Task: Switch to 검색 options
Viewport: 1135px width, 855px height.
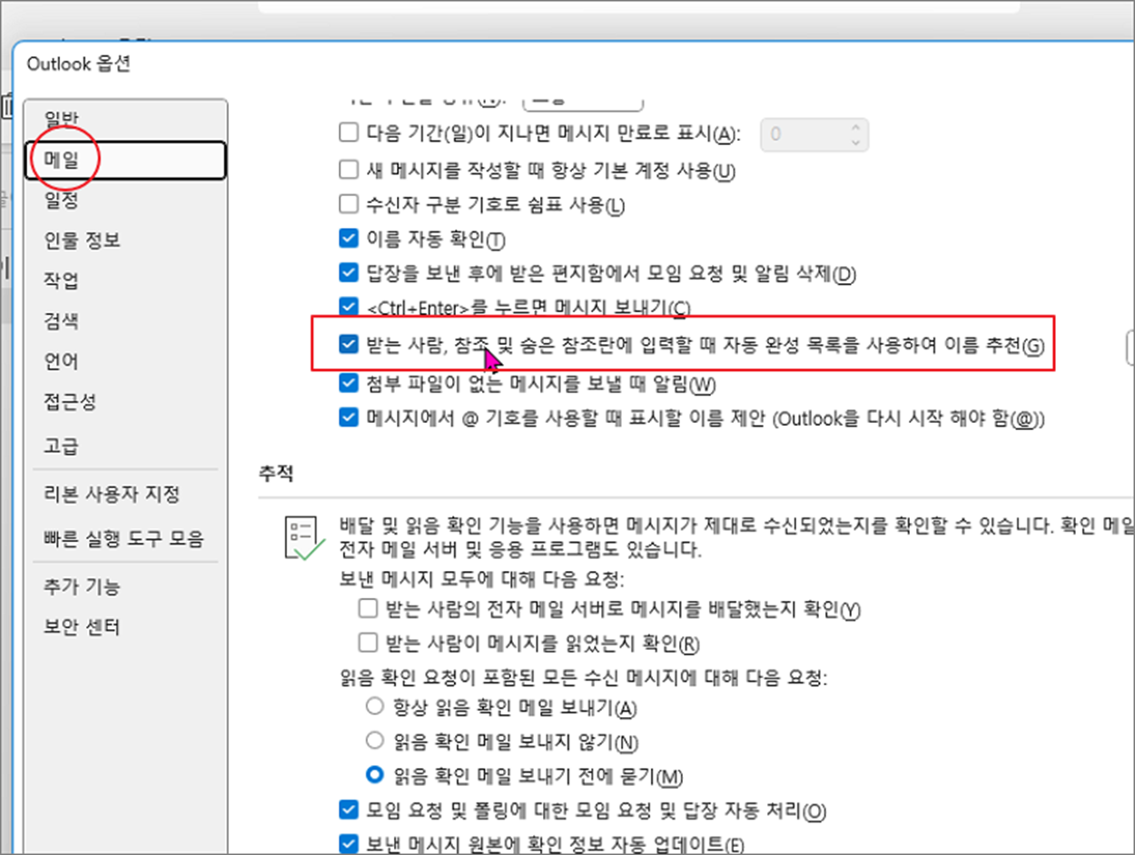Action: point(62,320)
